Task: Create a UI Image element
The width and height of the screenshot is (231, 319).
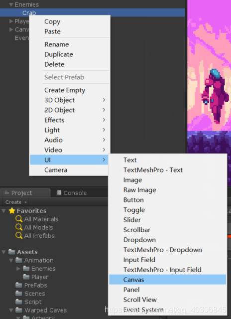Action: tap(168, 180)
